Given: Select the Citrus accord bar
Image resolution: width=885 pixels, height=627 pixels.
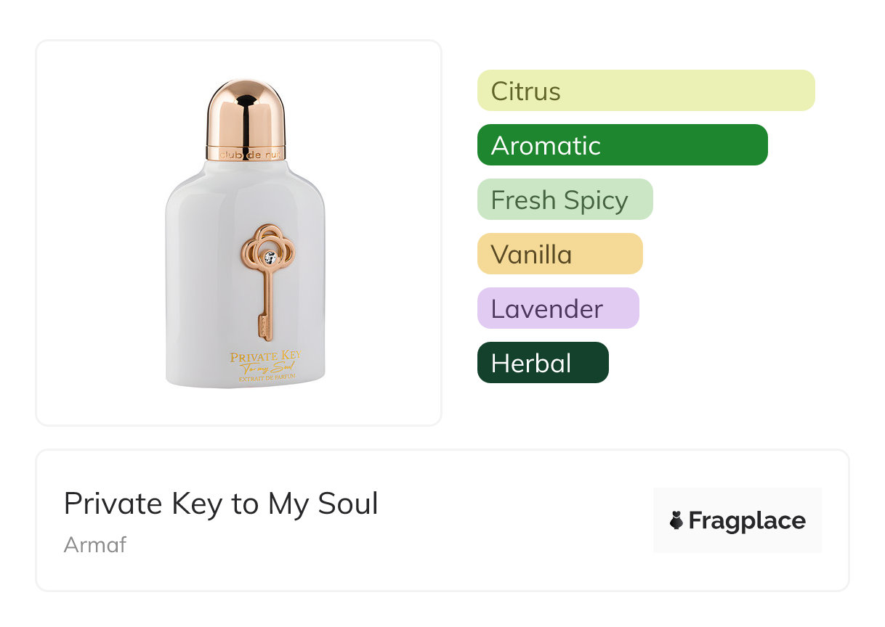Looking at the screenshot, I should [646, 91].
